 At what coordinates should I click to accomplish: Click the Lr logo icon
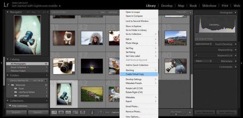click(6, 5)
